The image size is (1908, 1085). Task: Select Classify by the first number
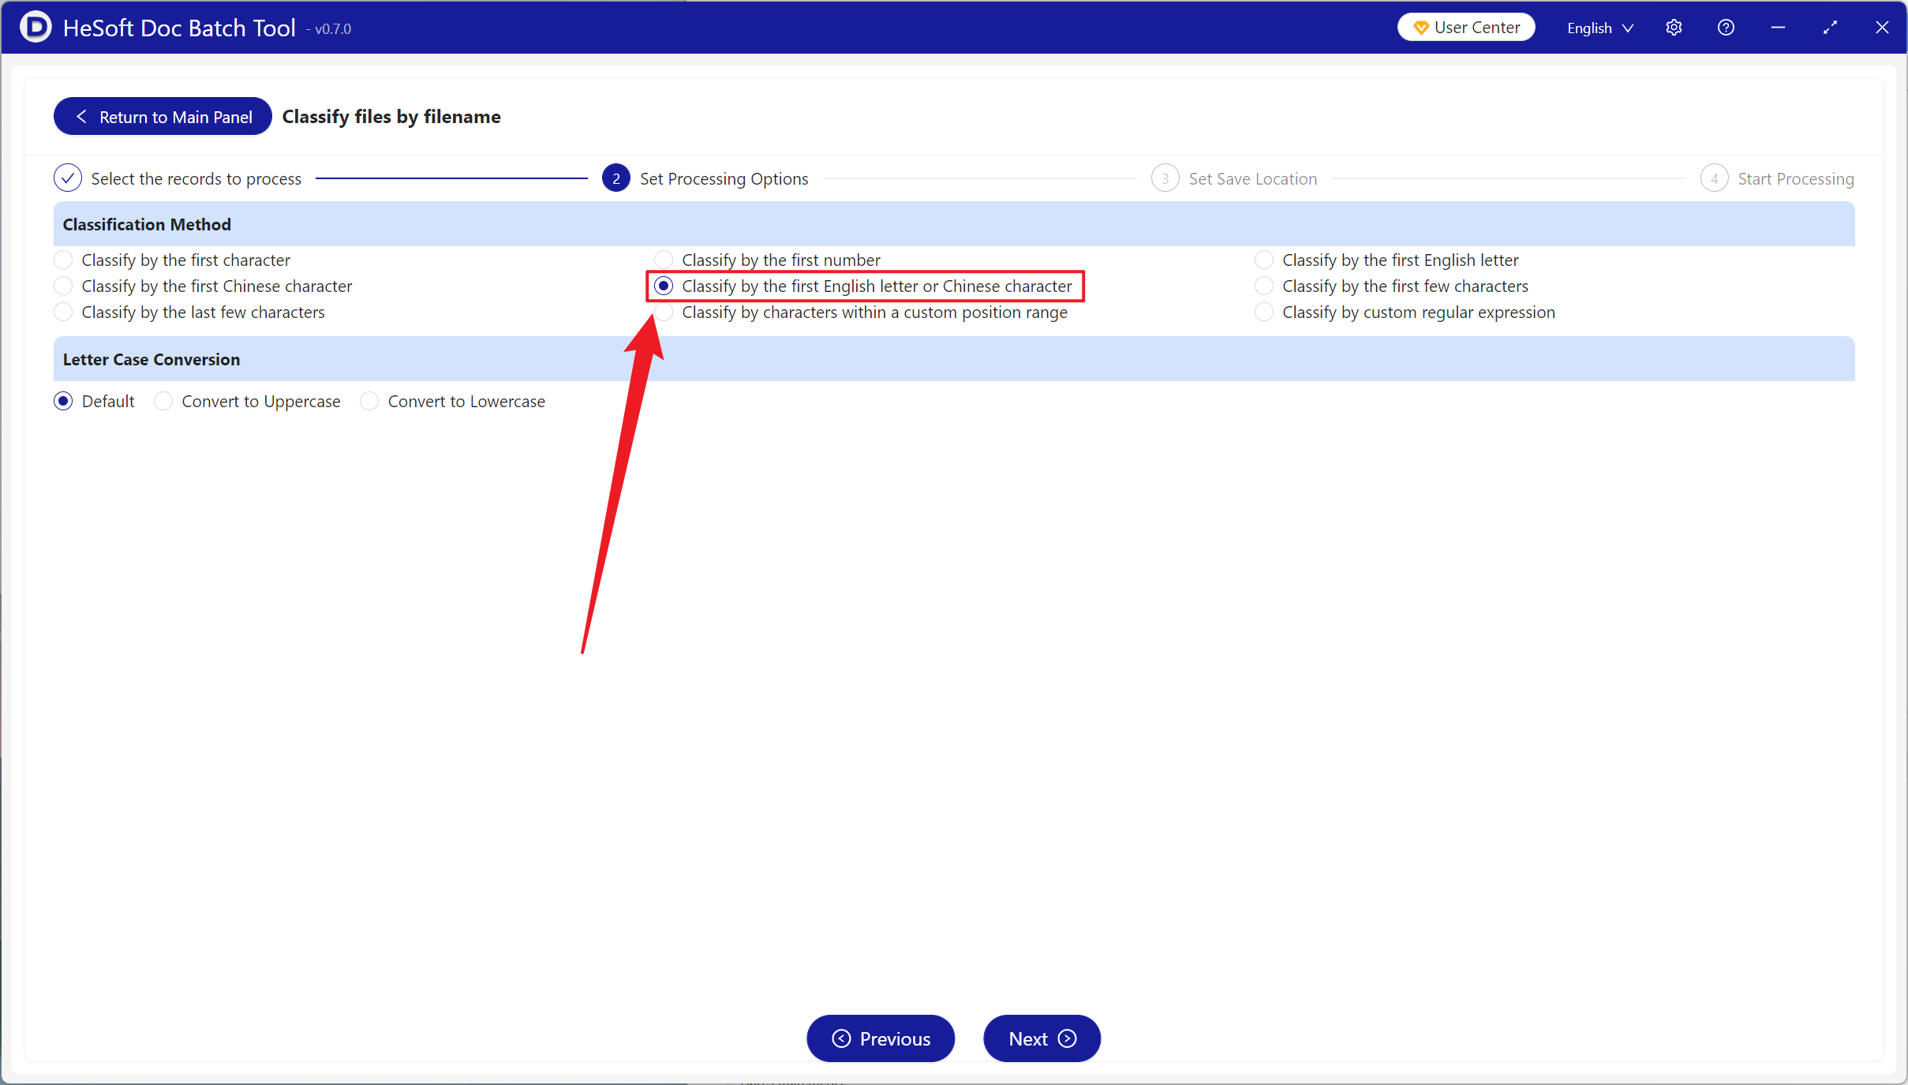[x=767, y=260]
